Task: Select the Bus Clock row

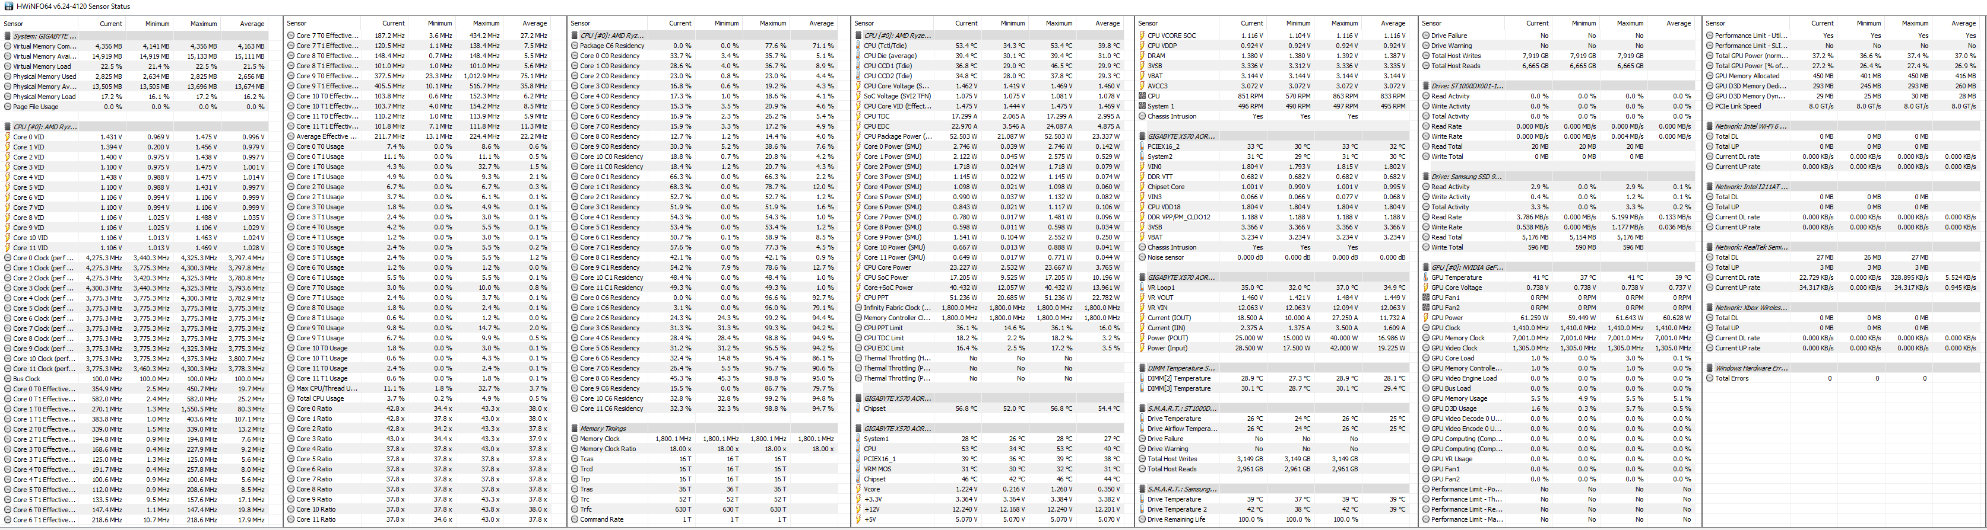Action: coord(137,379)
